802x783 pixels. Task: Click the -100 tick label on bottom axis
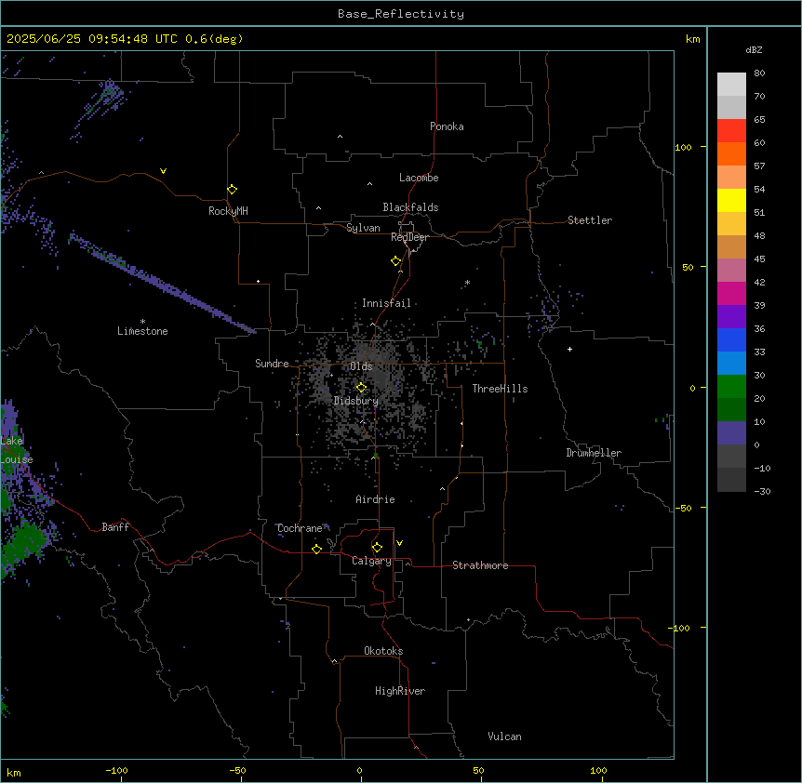click(x=116, y=770)
